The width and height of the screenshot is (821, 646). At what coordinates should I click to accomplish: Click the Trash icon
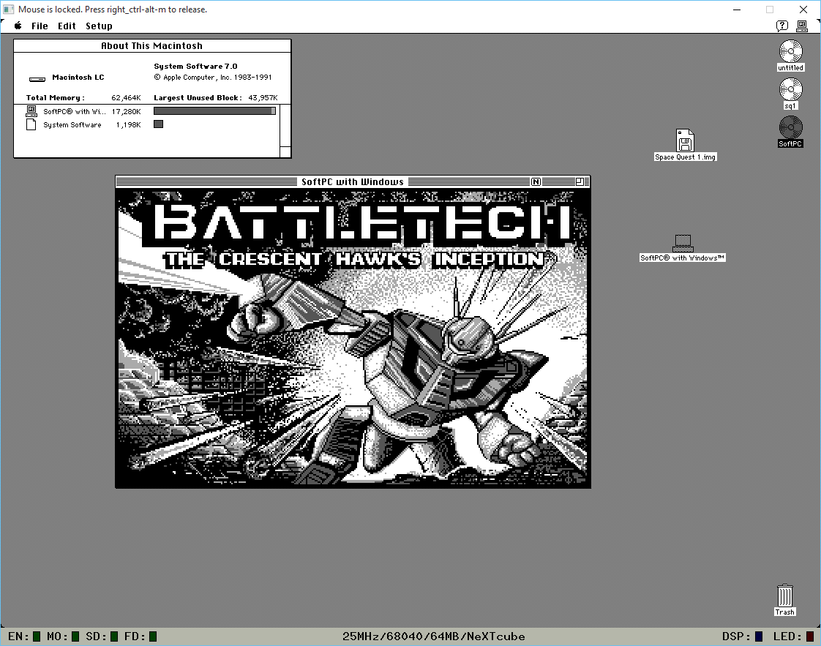784,596
